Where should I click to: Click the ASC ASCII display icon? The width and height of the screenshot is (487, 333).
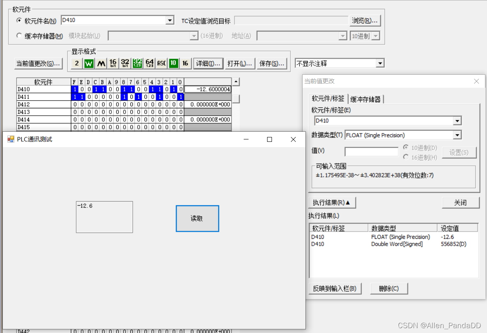(161, 63)
